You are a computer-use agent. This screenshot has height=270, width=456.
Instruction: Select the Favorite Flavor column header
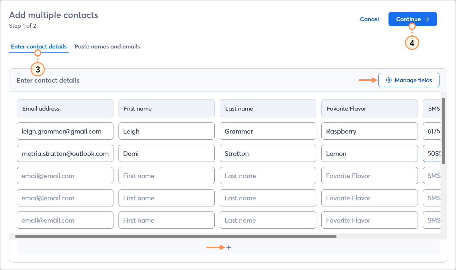pyautogui.click(x=369, y=108)
